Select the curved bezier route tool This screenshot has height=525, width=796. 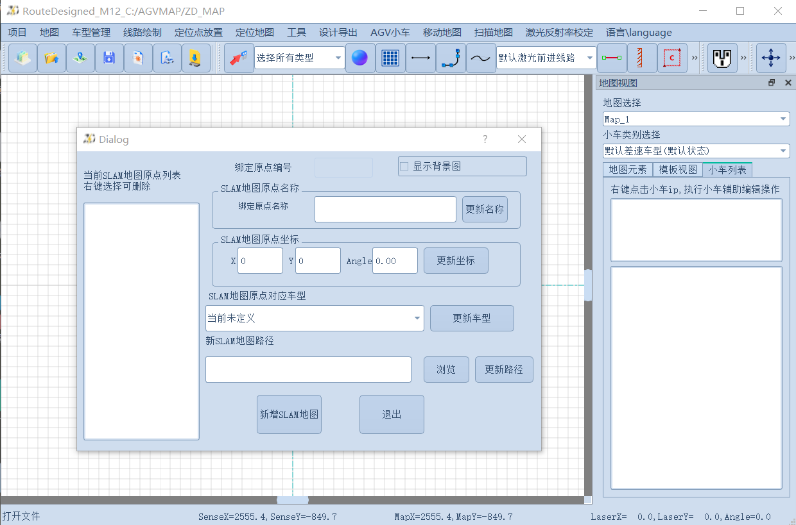451,57
